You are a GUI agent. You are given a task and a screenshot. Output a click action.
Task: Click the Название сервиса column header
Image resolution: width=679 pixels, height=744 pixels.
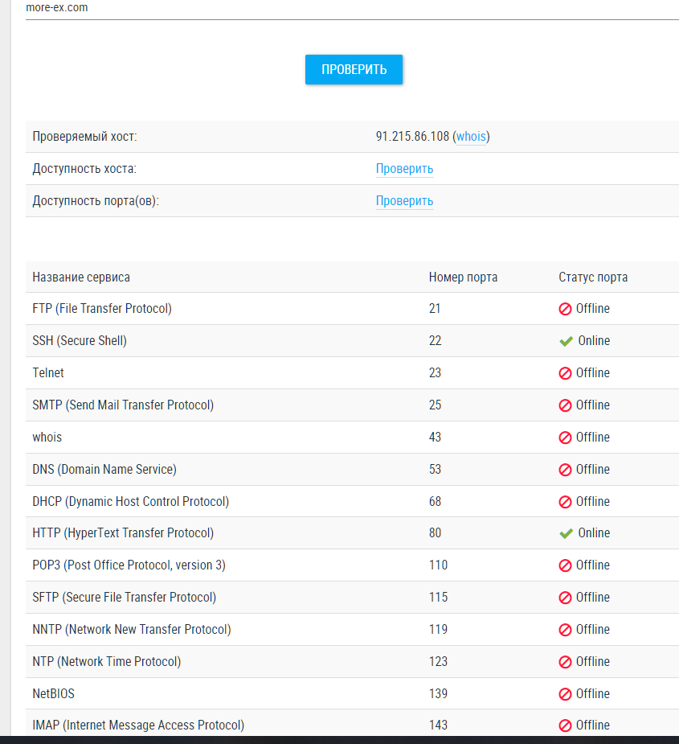(x=81, y=277)
